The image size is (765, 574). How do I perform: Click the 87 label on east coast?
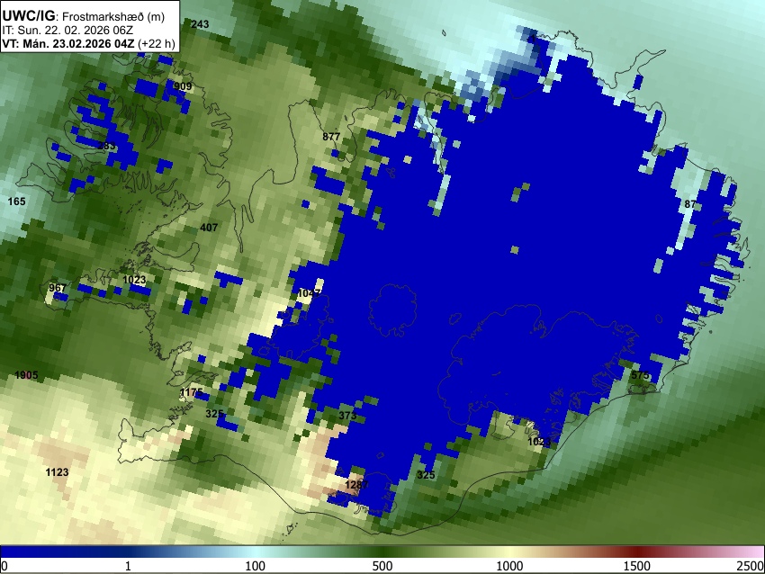[x=690, y=204]
